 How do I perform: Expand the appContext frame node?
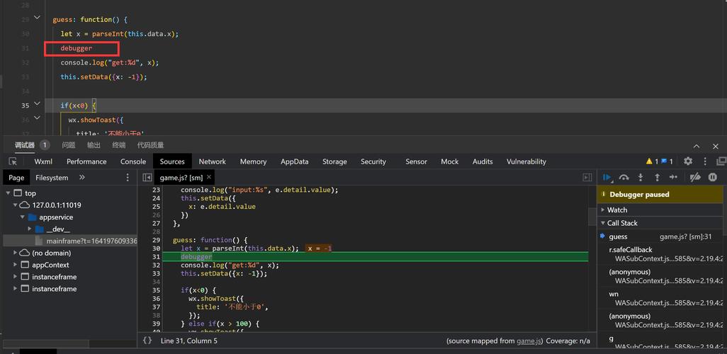tap(16, 265)
